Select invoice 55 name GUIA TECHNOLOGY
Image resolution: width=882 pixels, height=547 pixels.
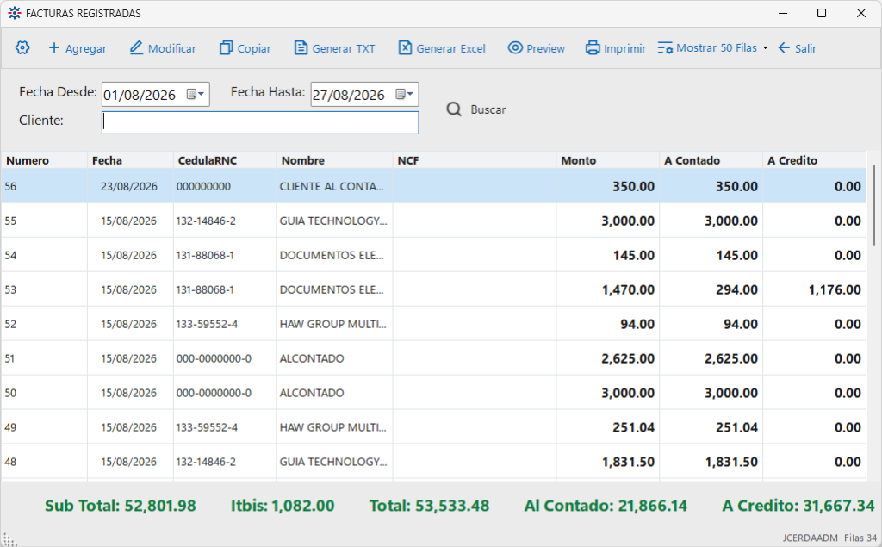(333, 221)
